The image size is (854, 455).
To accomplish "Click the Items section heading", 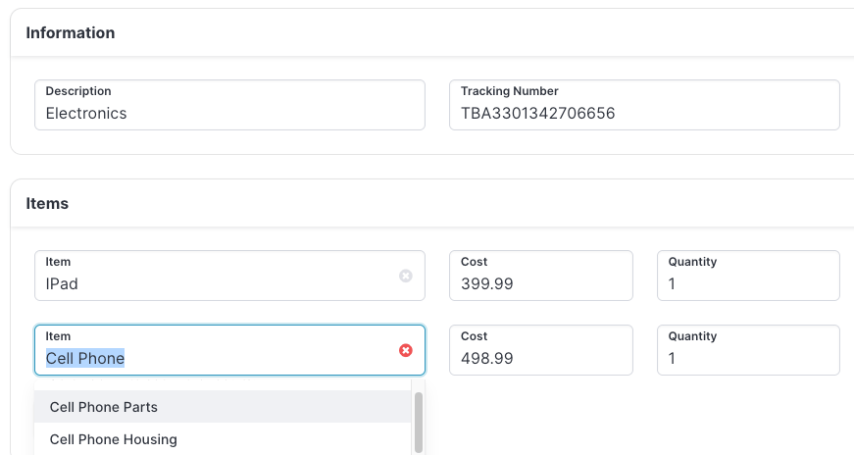I will click(x=47, y=203).
